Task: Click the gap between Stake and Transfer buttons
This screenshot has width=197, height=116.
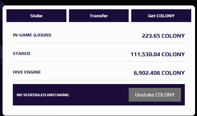Action: [68, 16]
